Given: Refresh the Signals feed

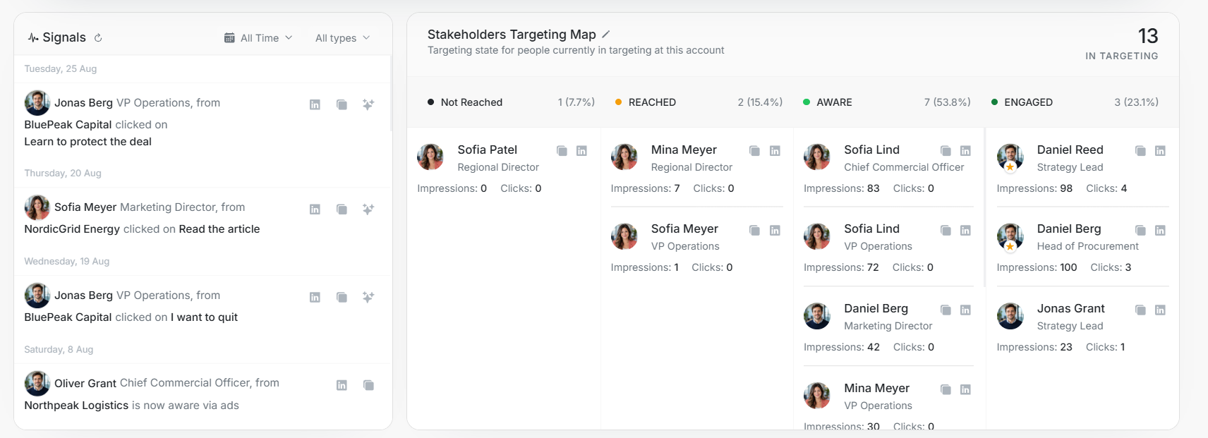Looking at the screenshot, I should pyautogui.click(x=98, y=38).
